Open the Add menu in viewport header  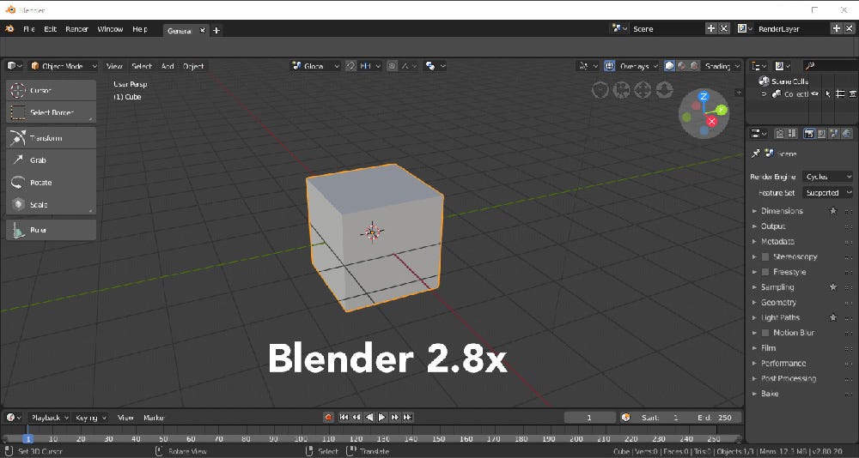tap(168, 66)
